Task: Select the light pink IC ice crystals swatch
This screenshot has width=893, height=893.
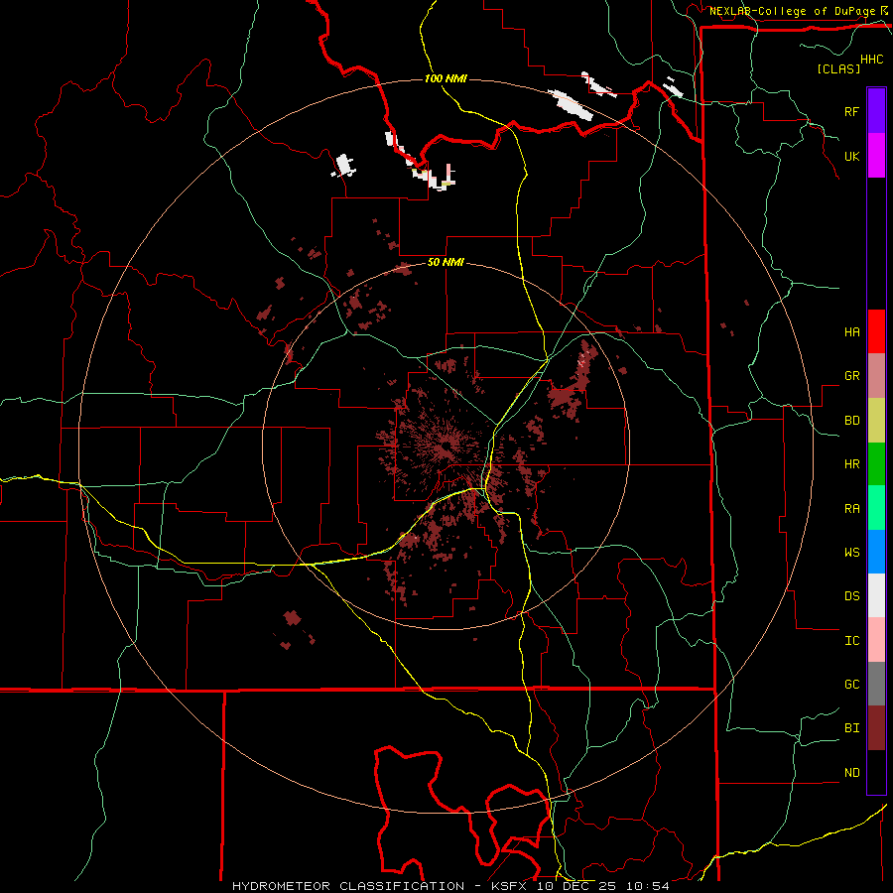Action: tap(876, 640)
